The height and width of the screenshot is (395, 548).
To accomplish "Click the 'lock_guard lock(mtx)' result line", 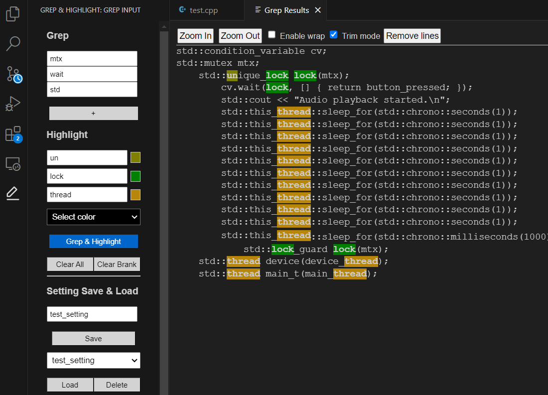I will tap(316, 249).
